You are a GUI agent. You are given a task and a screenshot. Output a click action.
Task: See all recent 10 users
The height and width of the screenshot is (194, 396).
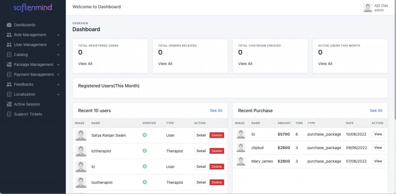pos(216,110)
